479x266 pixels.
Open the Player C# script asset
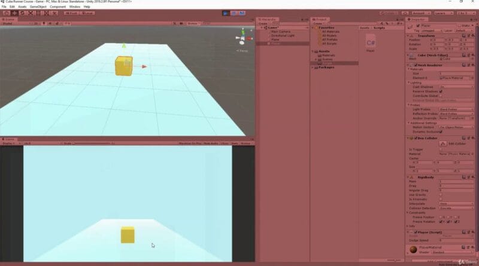(x=371, y=43)
